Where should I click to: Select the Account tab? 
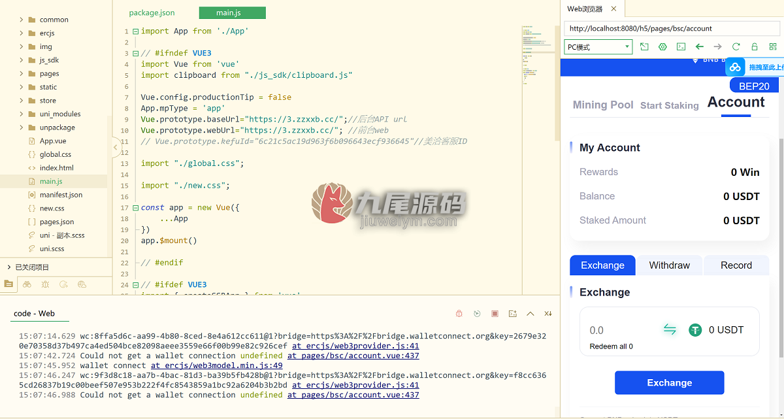tap(736, 102)
